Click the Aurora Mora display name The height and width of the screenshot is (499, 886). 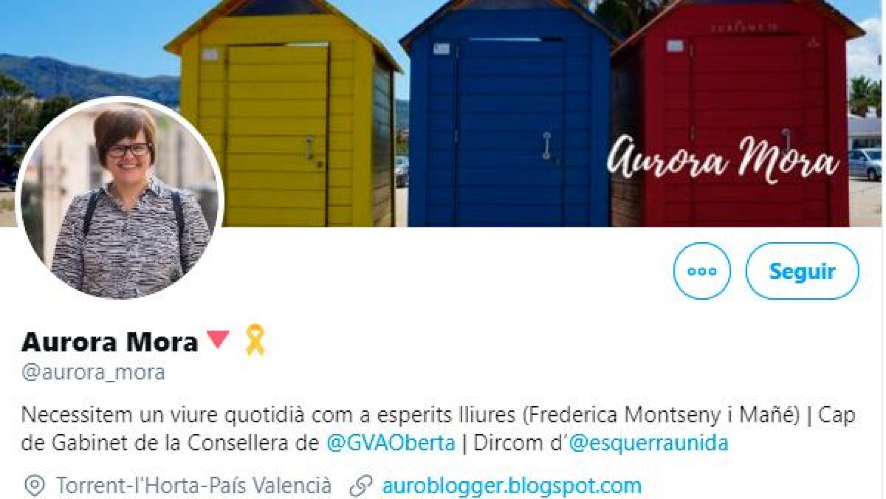(110, 342)
